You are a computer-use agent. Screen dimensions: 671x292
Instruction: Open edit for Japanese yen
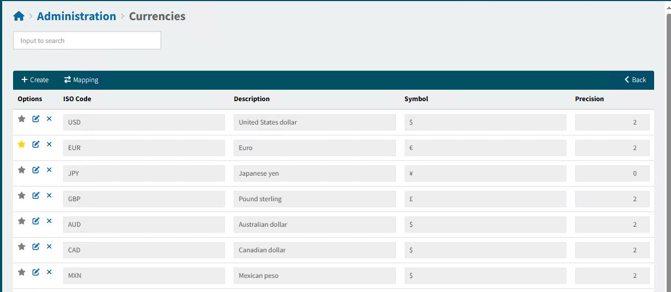click(x=36, y=170)
